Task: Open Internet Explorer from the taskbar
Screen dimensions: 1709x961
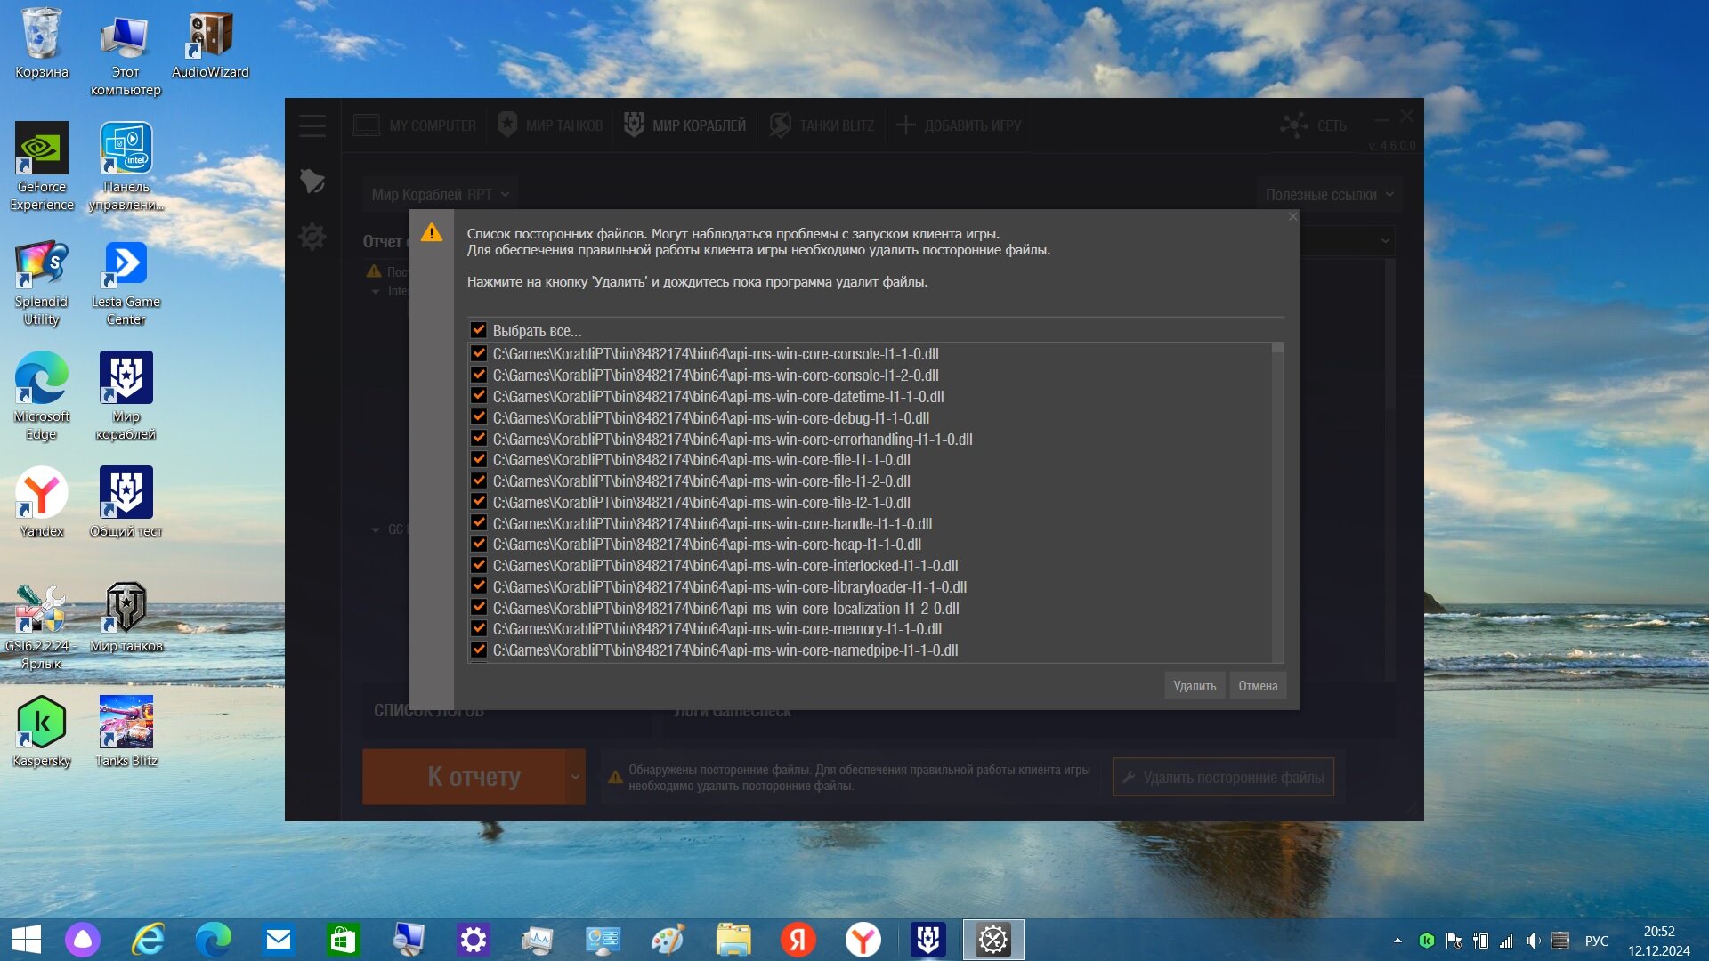Action: click(149, 940)
